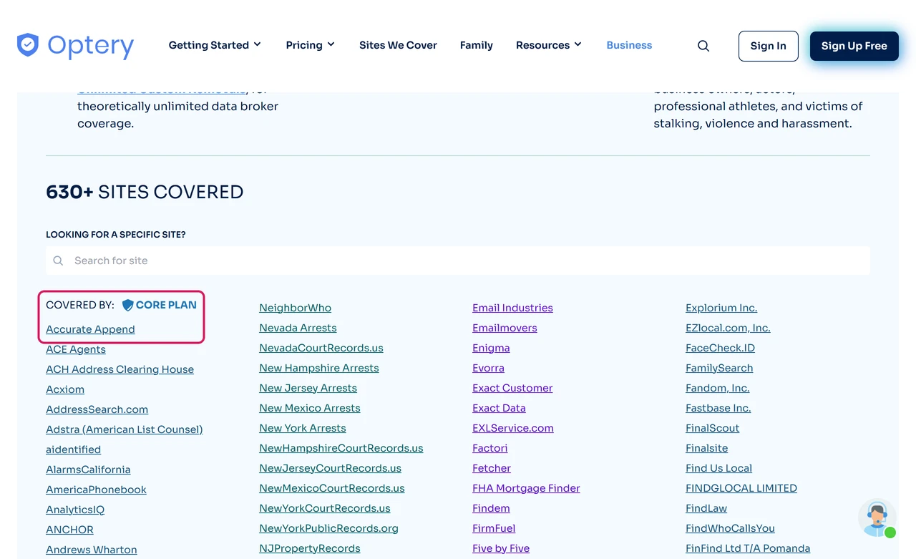
Task: Click the Sign In button
Action: tap(769, 46)
